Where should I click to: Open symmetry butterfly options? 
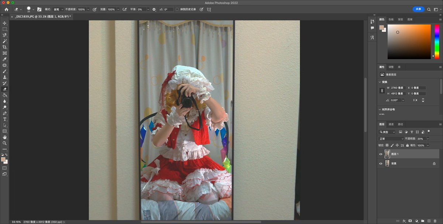coord(209,9)
